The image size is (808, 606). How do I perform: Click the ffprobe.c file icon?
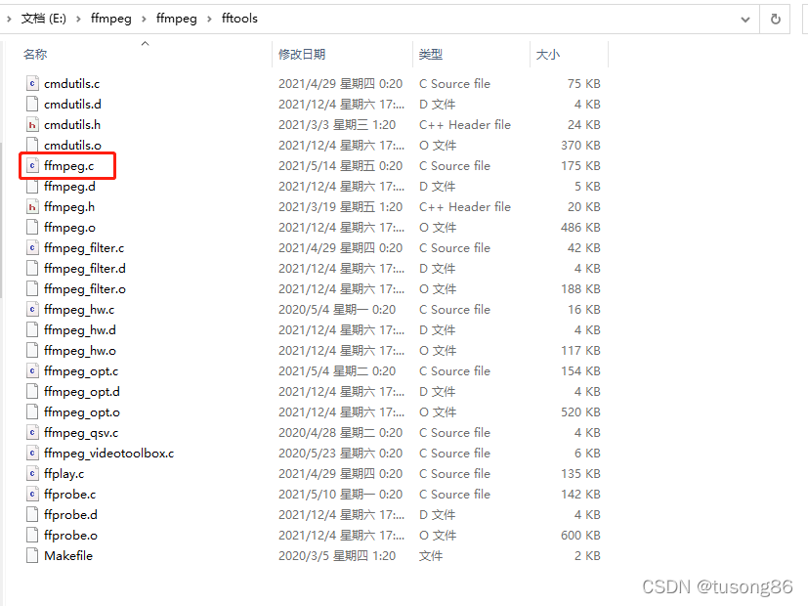click(32, 495)
